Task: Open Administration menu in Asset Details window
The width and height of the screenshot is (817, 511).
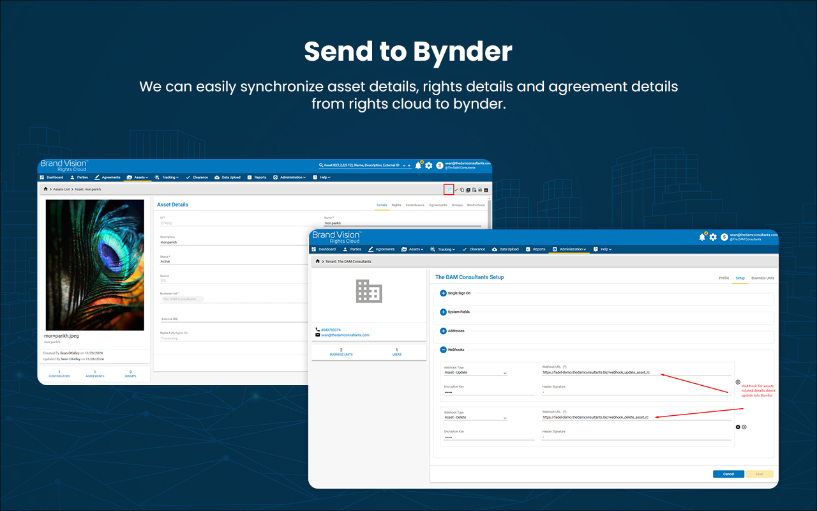Action: click(x=290, y=177)
